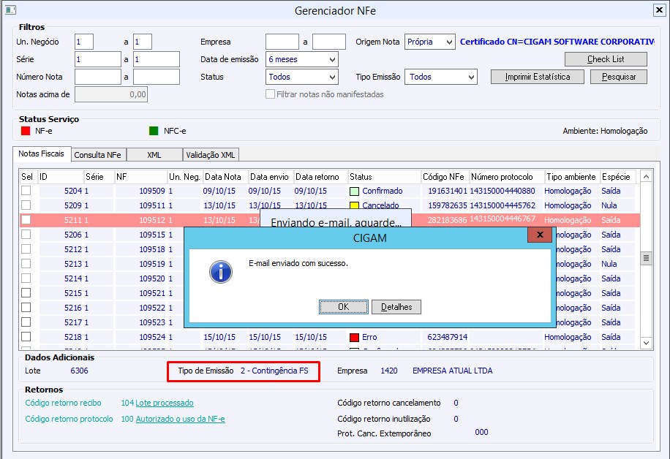Click the Sel column header
This screenshot has height=459, width=670.
pyautogui.click(x=29, y=177)
